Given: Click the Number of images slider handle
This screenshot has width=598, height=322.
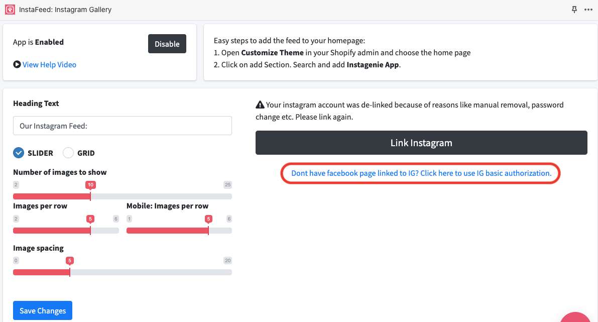Looking at the screenshot, I should [x=90, y=196].
